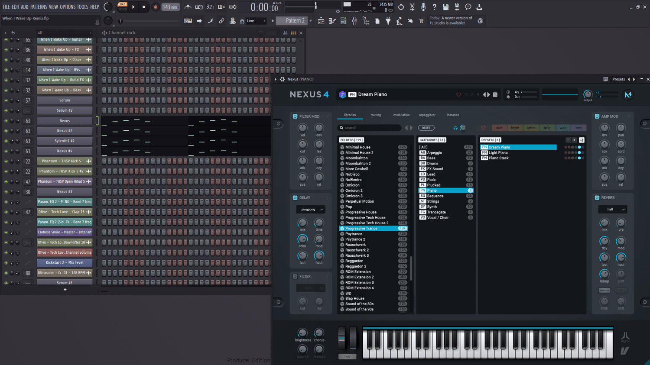Click the Nexus randomize dice icon
This screenshot has height=365, width=650.
tap(495, 94)
